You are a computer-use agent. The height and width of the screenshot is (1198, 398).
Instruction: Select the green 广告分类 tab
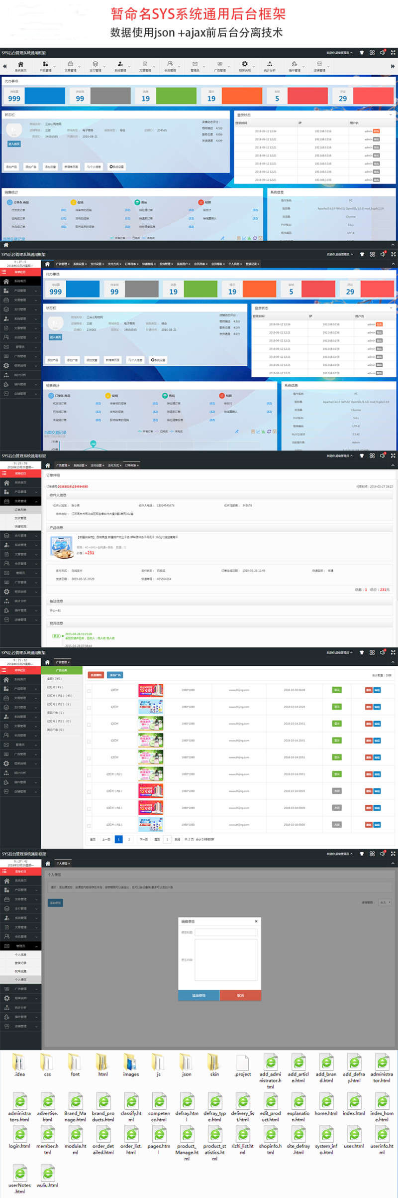[62, 670]
